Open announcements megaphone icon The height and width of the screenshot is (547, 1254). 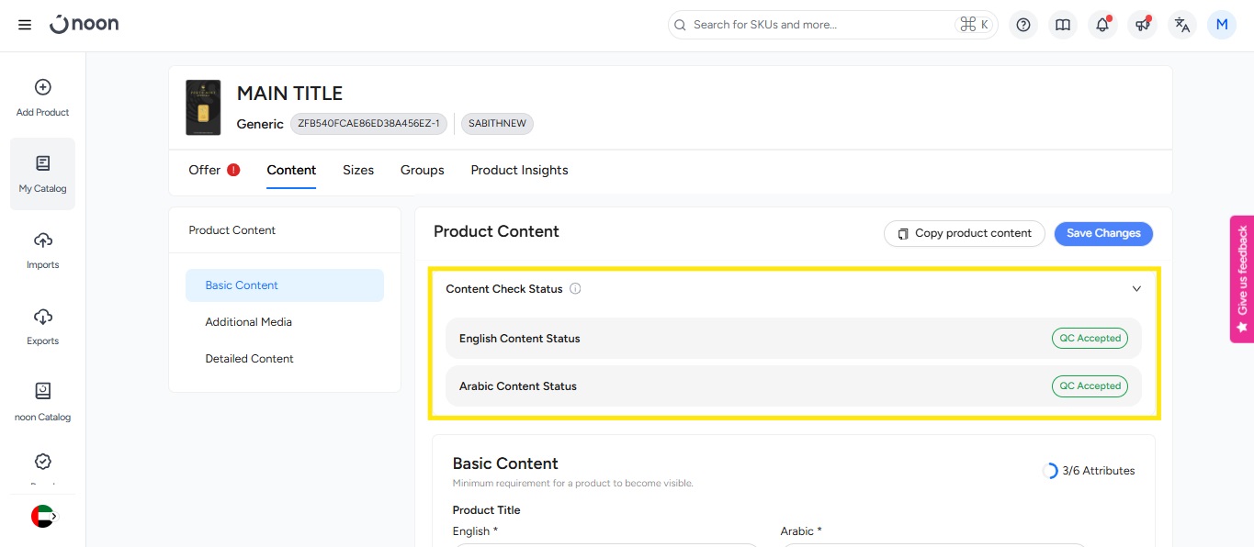(x=1143, y=25)
